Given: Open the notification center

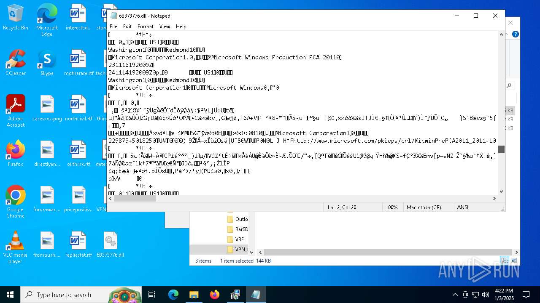Looking at the screenshot, I should (x=526, y=295).
